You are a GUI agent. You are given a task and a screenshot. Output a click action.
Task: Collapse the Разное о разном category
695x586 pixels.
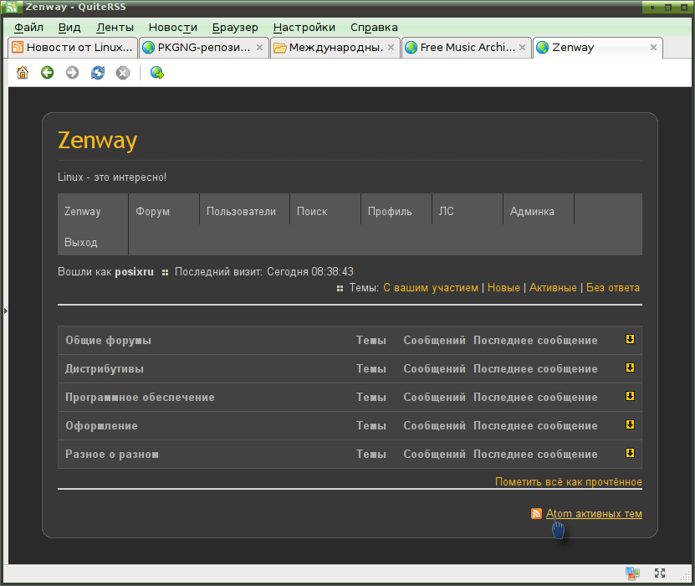[x=630, y=453]
